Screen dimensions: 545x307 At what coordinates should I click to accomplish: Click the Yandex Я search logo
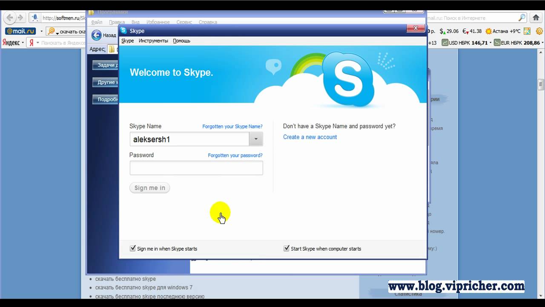(31, 43)
